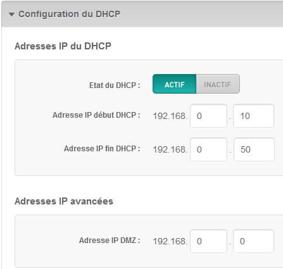Click the Configuration du DHCP header title
The height and width of the screenshot is (269, 283).
click(x=69, y=14)
